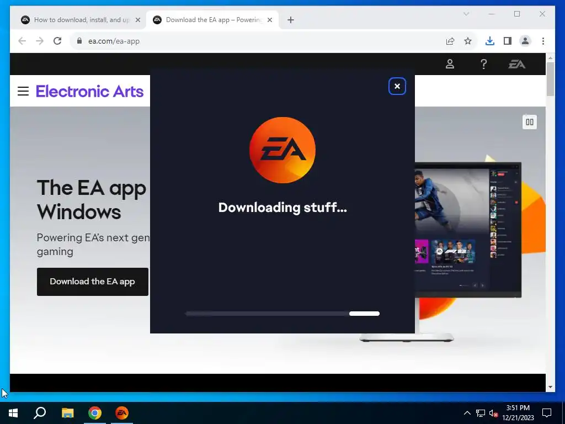
Task: View site information lock icon
Action: [x=79, y=41]
